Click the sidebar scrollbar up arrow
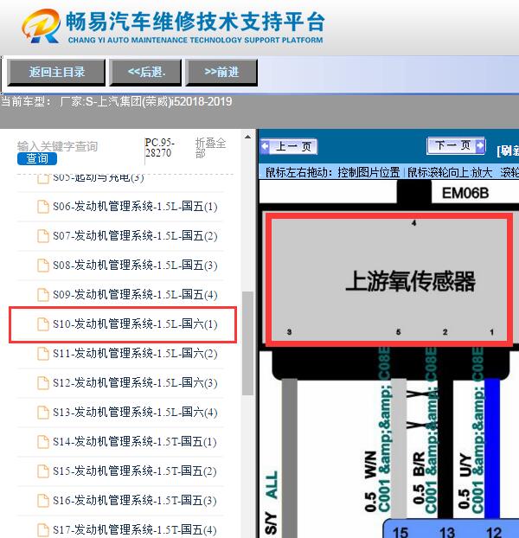This screenshot has height=538, width=519. click(247, 138)
